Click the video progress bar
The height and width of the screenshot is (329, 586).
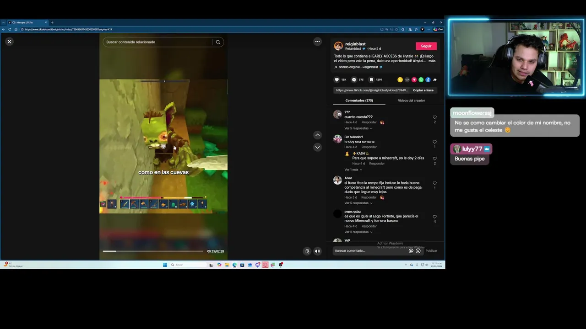tap(153, 251)
